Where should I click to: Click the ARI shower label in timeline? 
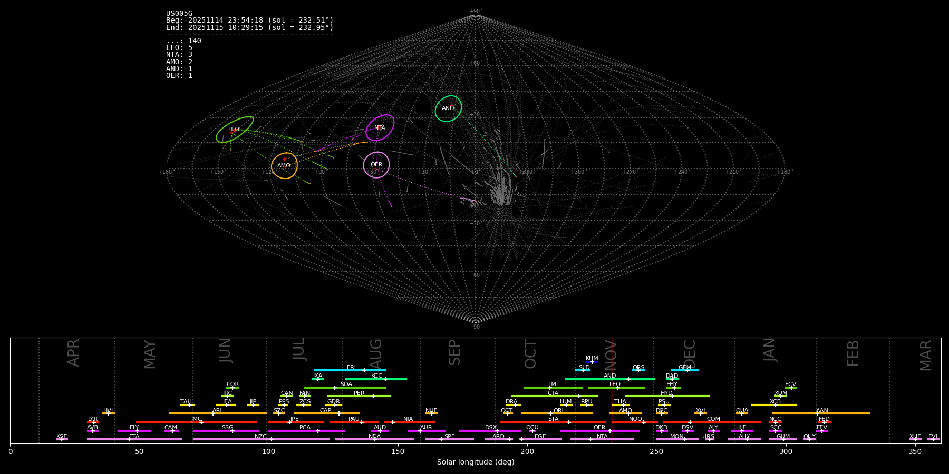click(217, 411)
